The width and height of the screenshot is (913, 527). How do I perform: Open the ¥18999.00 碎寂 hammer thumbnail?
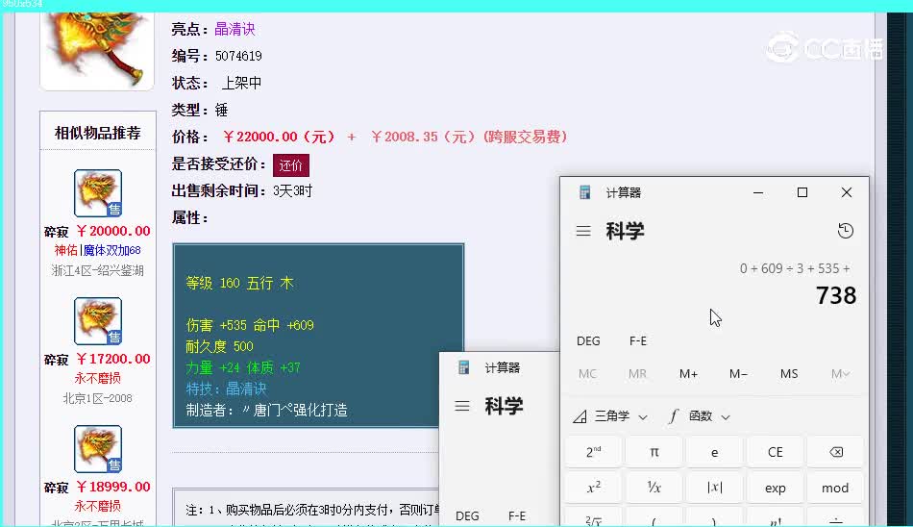pyautogui.click(x=98, y=448)
